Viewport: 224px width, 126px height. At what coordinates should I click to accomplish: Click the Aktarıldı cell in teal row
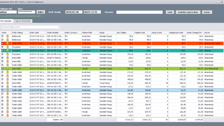click(x=214, y=51)
